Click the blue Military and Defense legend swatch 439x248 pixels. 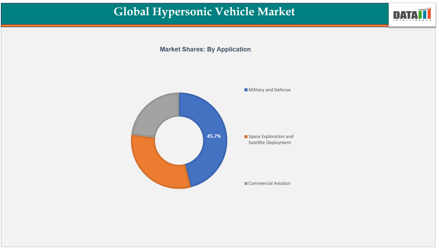246,90
